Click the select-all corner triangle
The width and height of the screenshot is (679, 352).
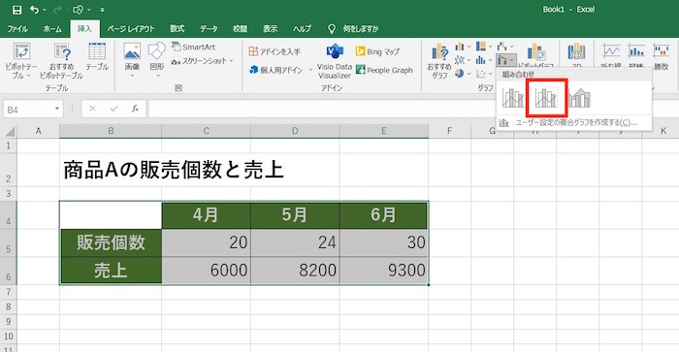click(x=10, y=131)
